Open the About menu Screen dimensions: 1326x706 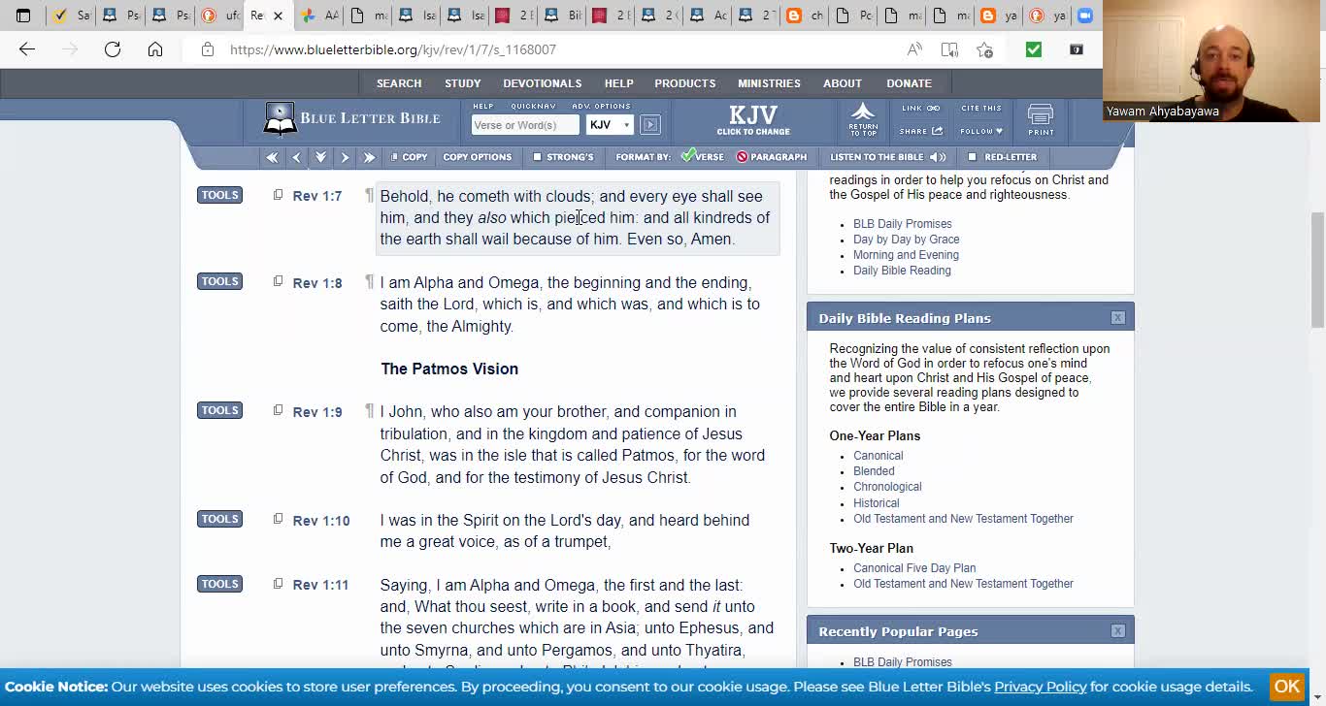[843, 83]
